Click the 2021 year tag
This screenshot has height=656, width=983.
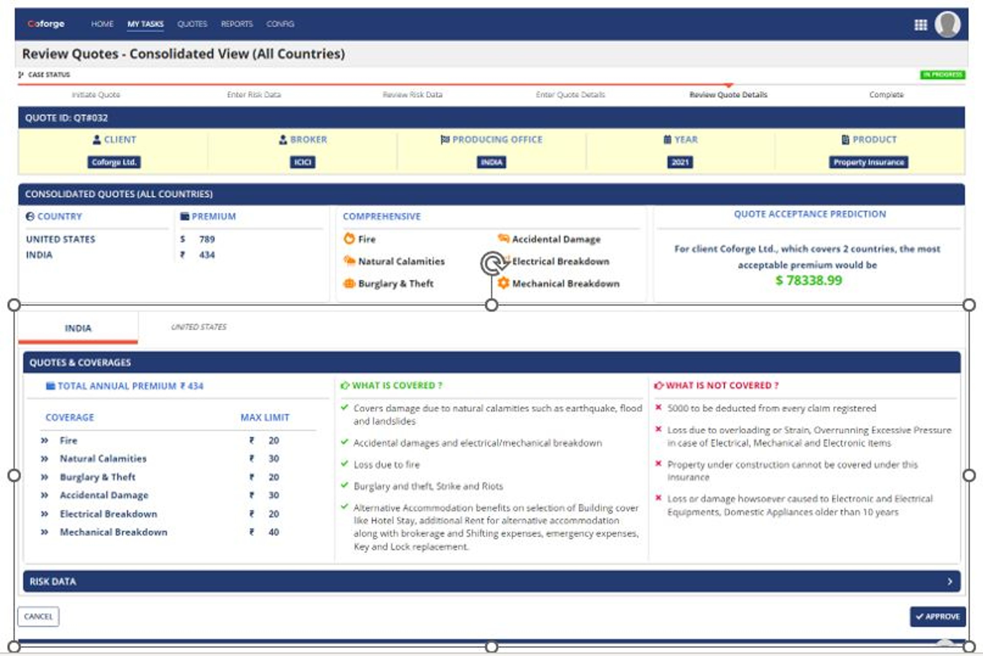coord(680,162)
